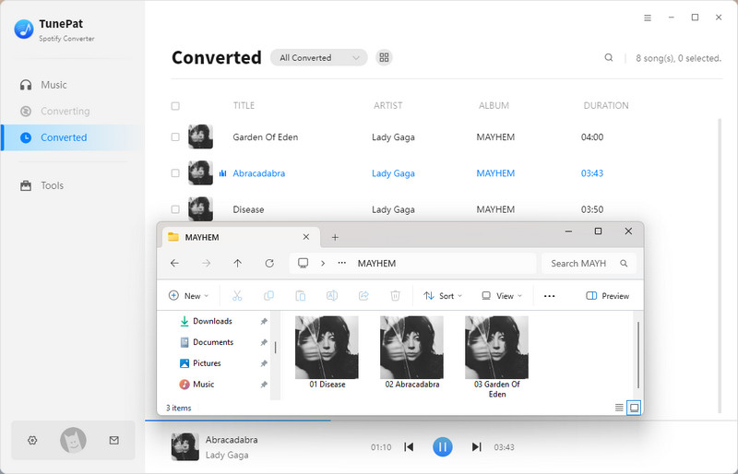Click the Paste icon in Explorer toolbar
738x474 pixels.
coord(301,296)
